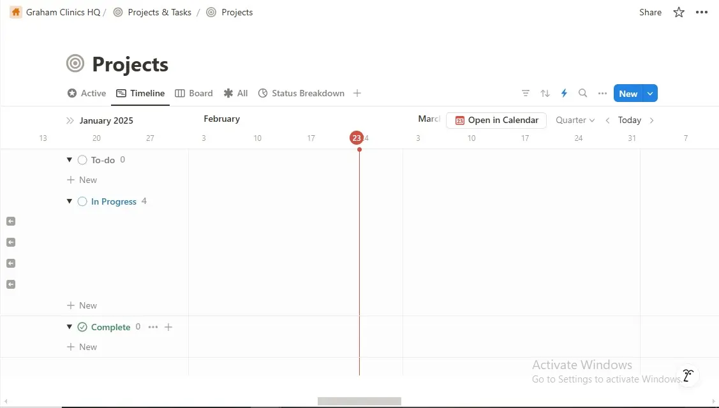Switch to the Active view tab
This screenshot has height=408, width=719.
pyautogui.click(x=87, y=93)
